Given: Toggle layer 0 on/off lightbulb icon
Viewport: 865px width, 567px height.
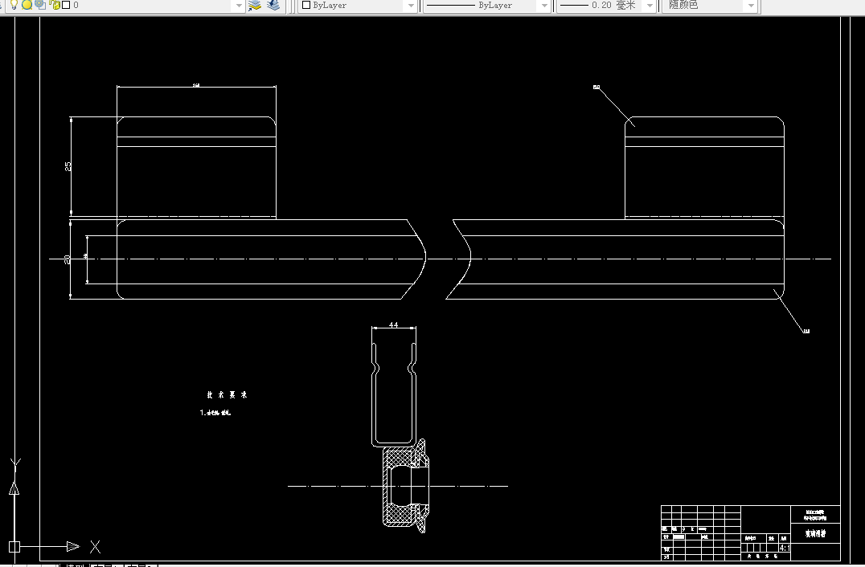Looking at the screenshot, I should pyautogui.click(x=14, y=5).
